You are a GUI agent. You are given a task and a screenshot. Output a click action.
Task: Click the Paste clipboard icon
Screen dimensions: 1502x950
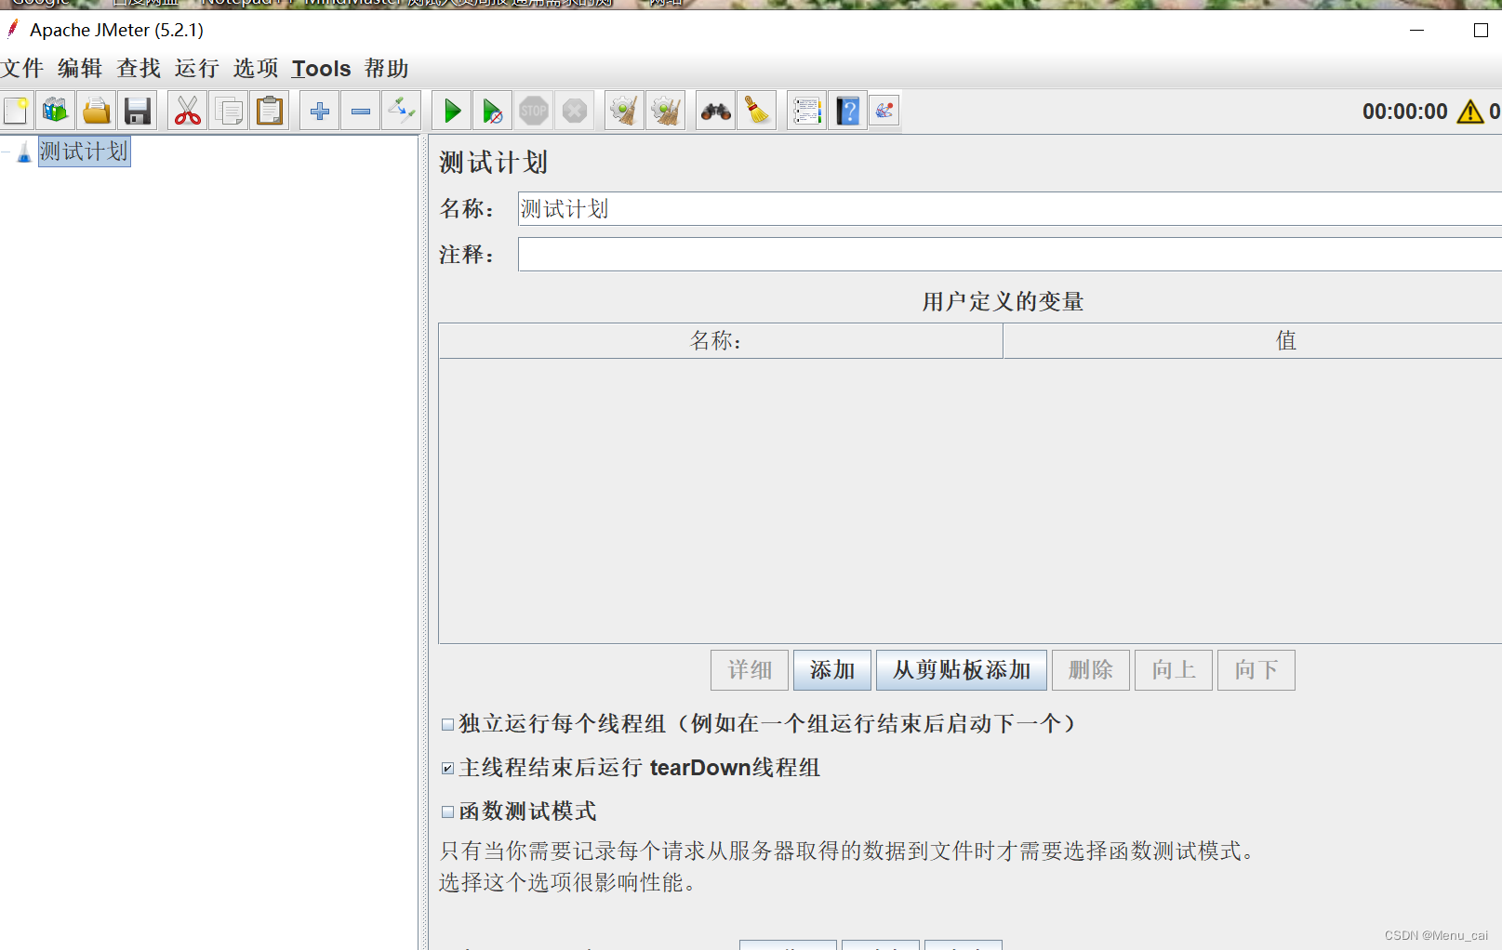(270, 112)
